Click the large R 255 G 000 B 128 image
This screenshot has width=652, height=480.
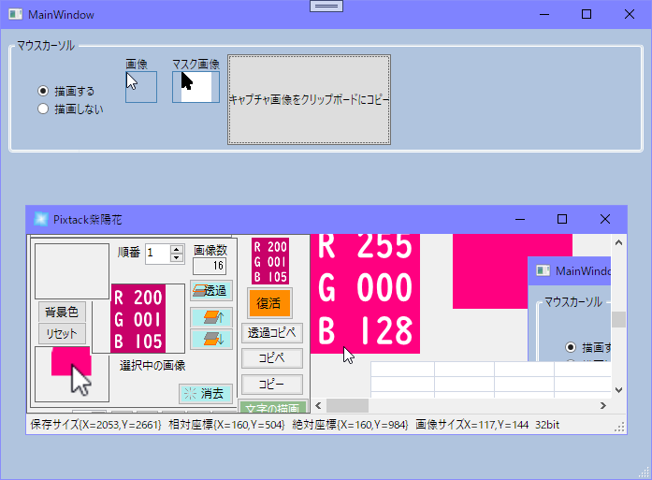pos(365,294)
